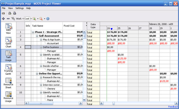Screen dimensions: 179x109
Task: Collapse the Self-Assessment task group
Action: [37, 36]
